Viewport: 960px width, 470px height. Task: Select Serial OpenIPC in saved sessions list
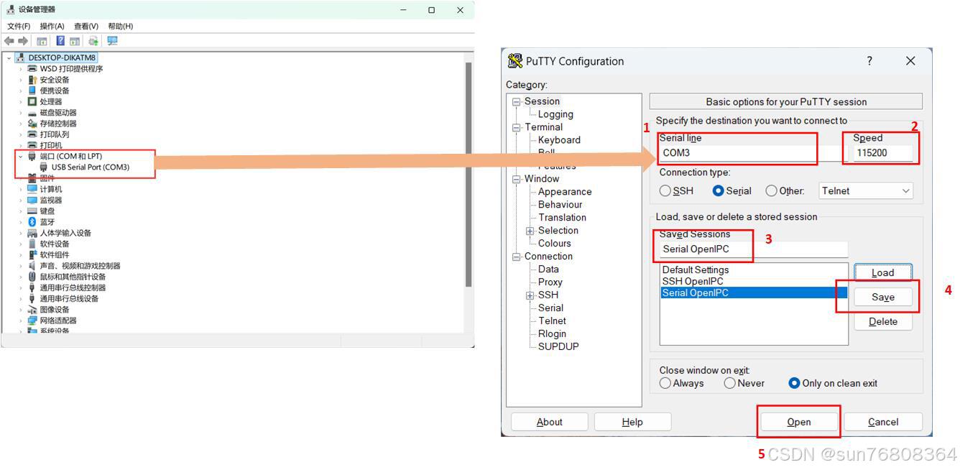754,292
